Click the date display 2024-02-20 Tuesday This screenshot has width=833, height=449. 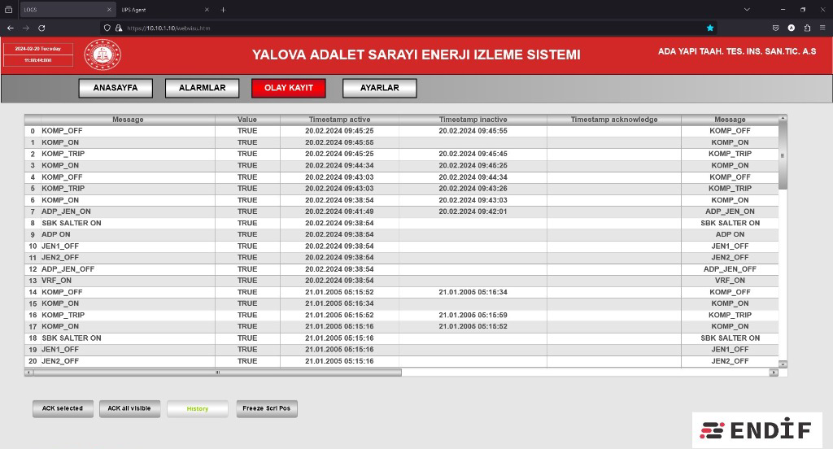click(37, 48)
